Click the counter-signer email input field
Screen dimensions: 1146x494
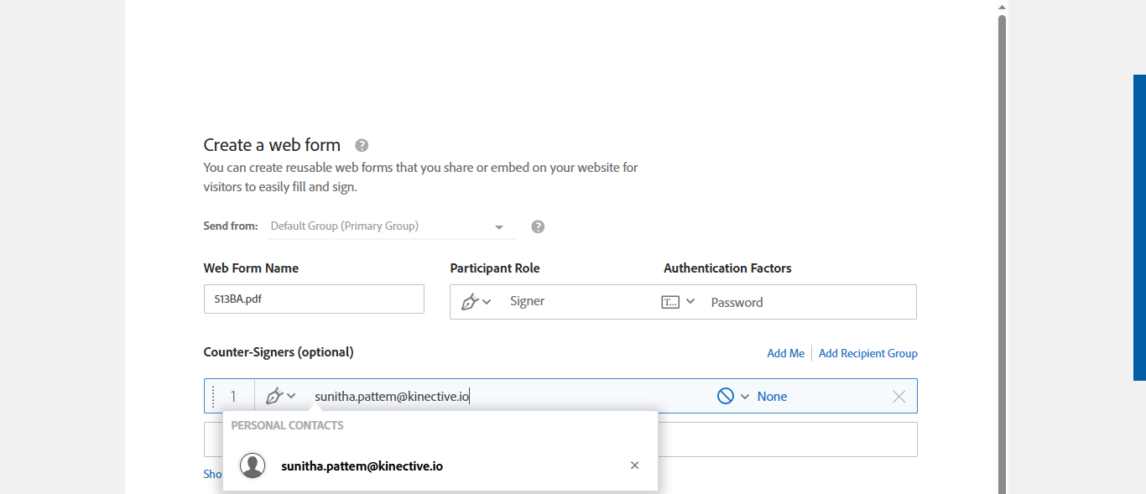tap(503, 396)
